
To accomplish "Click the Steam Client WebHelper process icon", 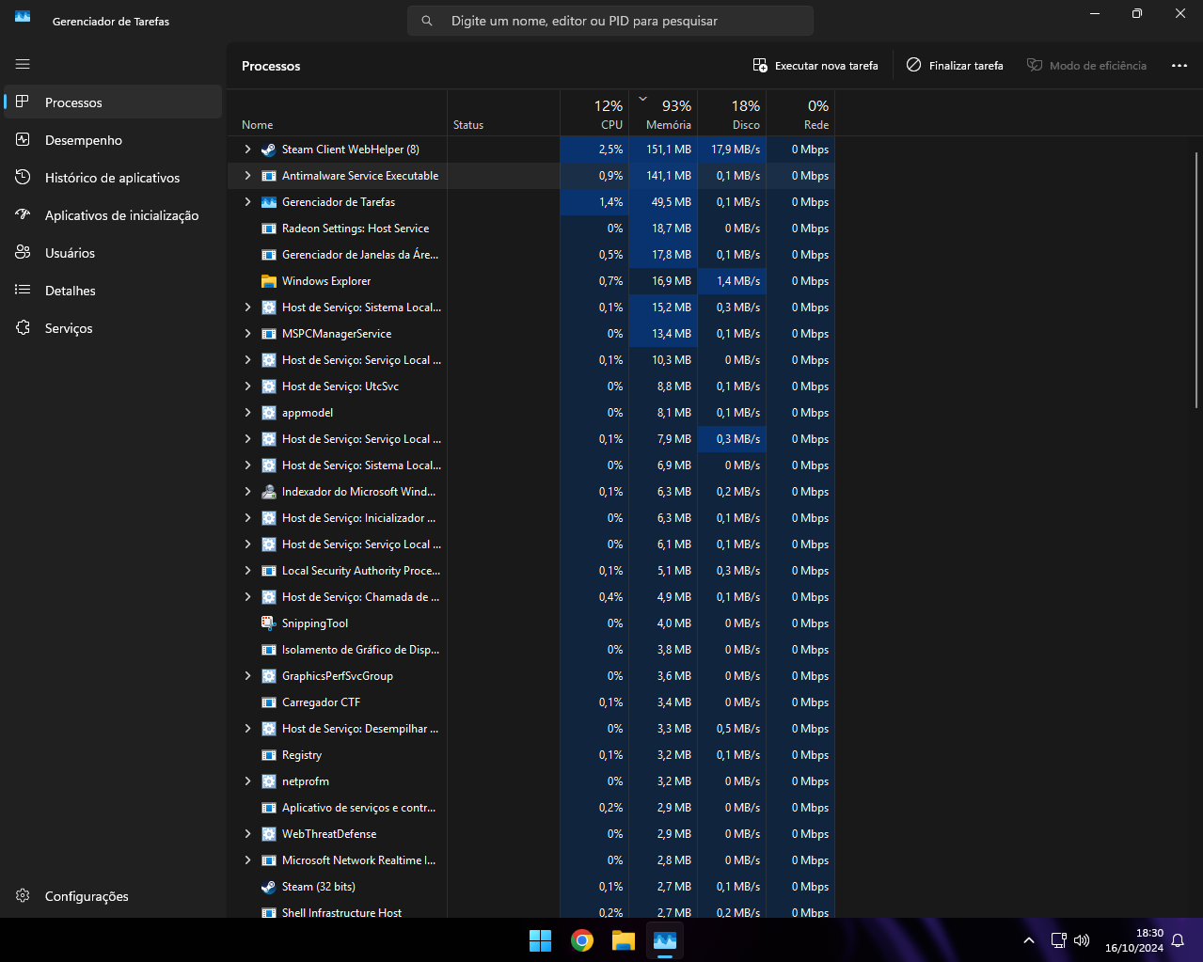I will 269,150.
